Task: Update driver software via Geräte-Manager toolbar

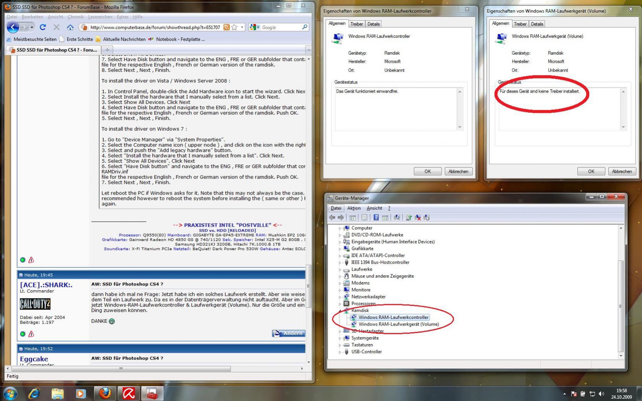Action: 409,218
